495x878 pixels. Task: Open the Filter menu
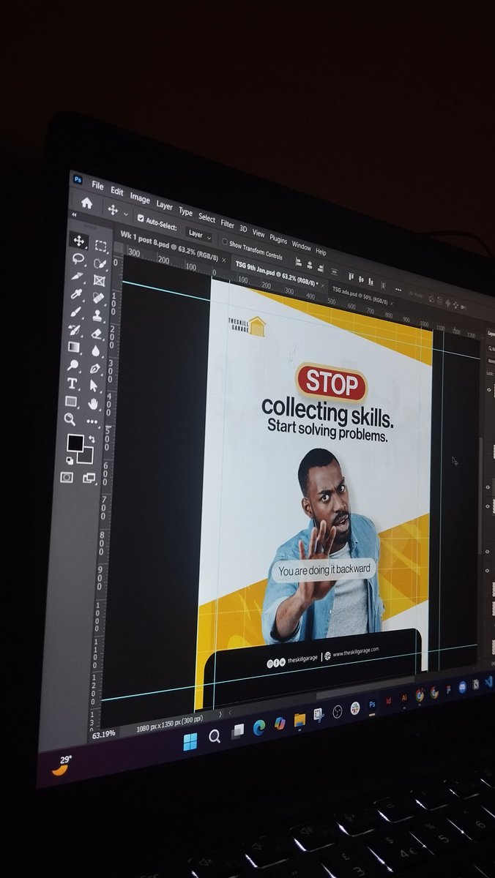[x=227, y=224]
